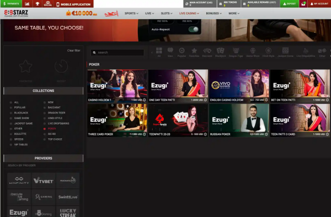
Task: Select the Popular category icon
Action: (x=181, y=52)
